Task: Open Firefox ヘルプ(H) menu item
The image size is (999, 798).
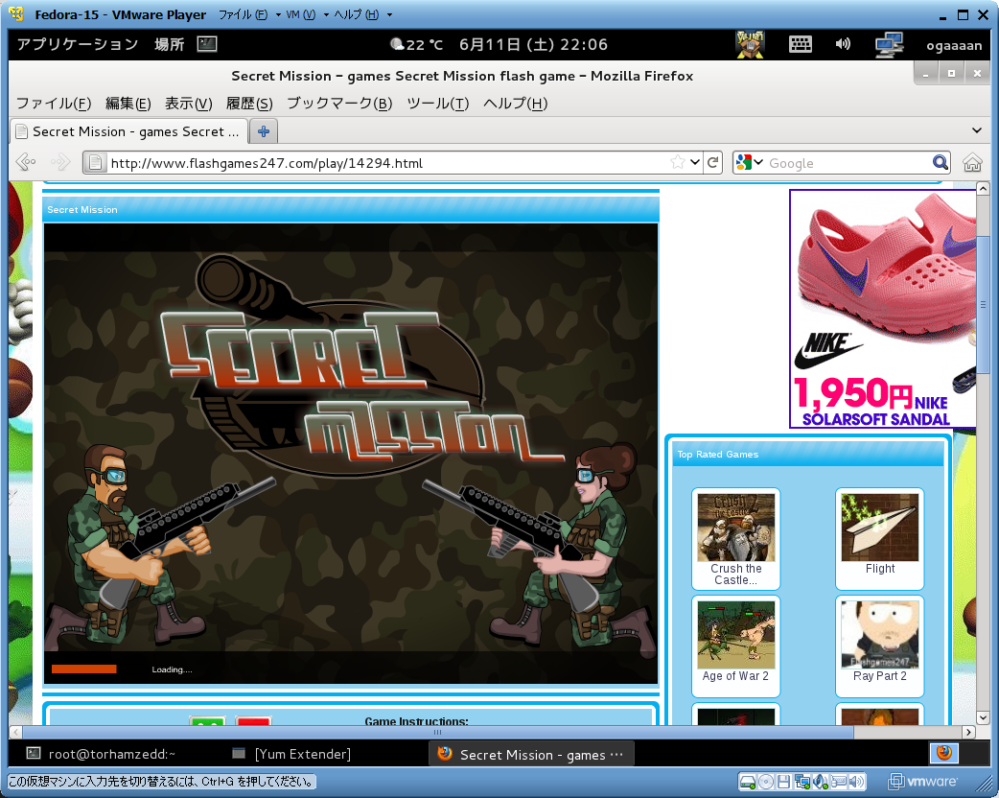Action: point(516,104)
